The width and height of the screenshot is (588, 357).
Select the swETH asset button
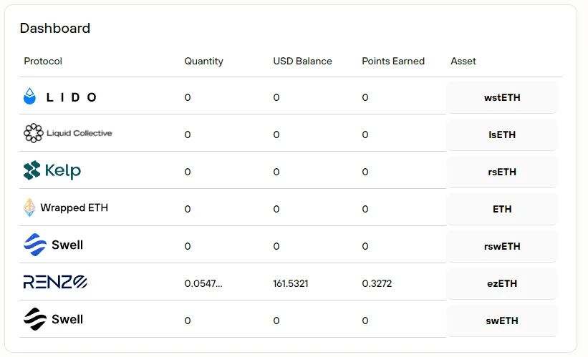click(x=502, y=321)
